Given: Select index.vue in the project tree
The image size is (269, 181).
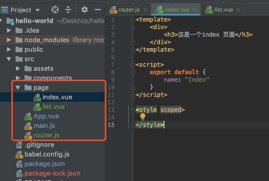Looking at the screenshot, I should [57, 97].
